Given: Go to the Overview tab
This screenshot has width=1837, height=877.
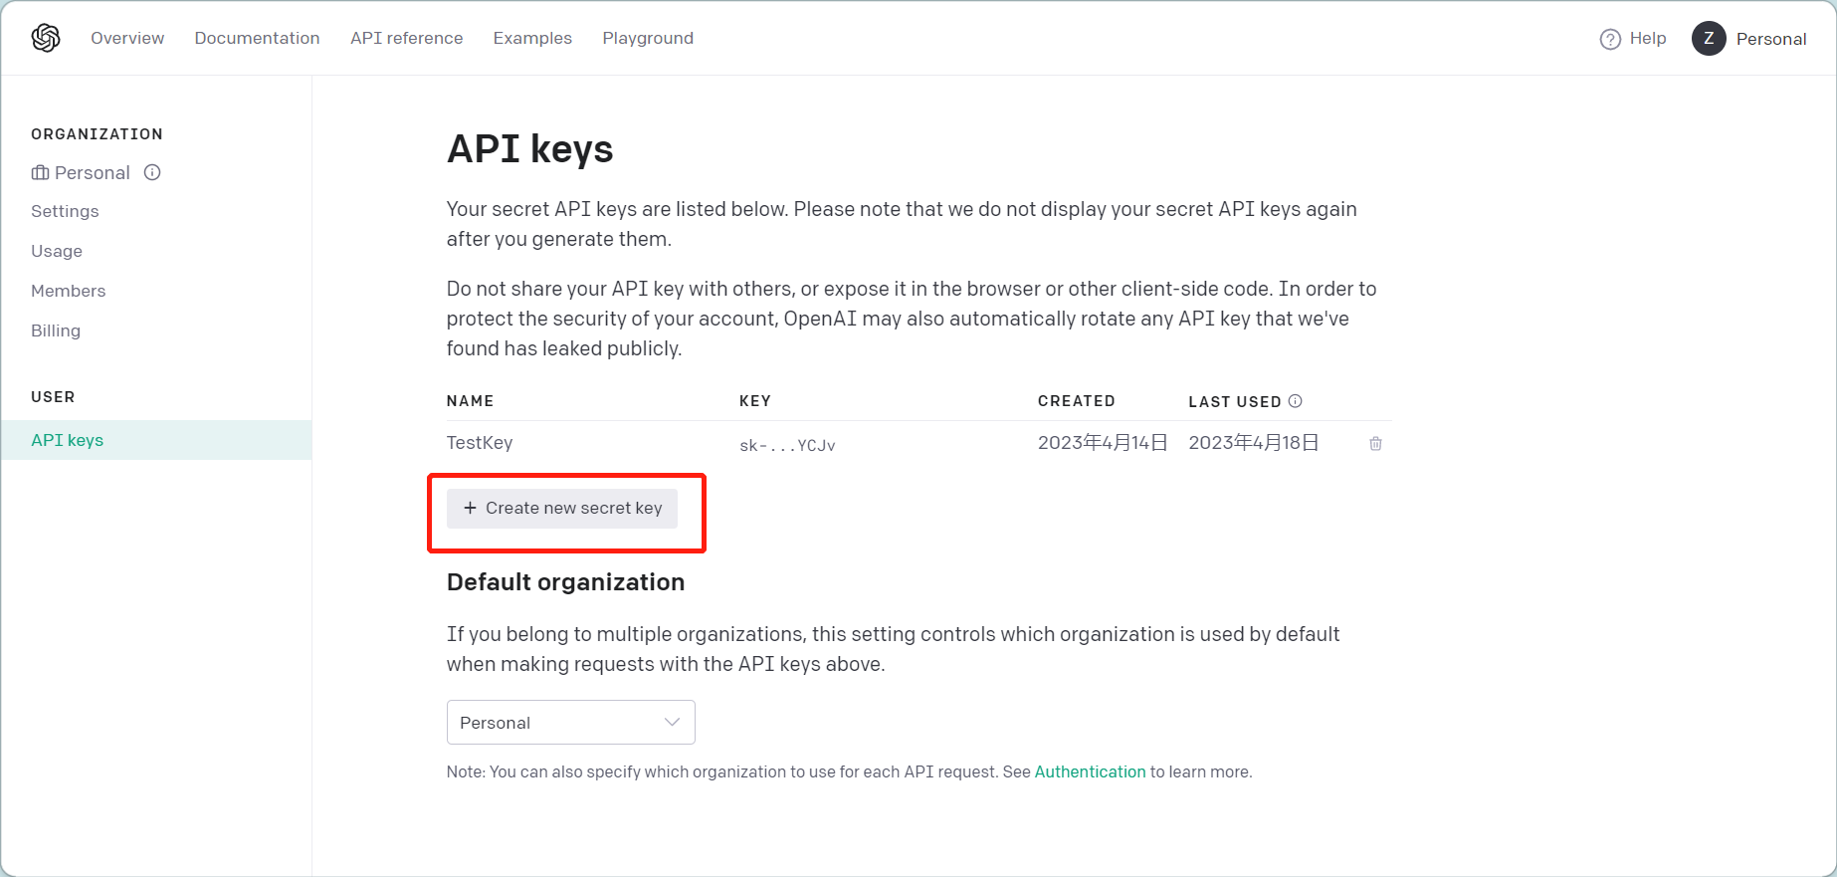Looking at the screenshot, I should [127, 38].
